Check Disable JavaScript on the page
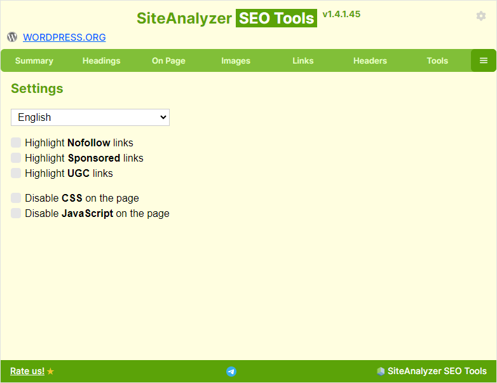 16,213
